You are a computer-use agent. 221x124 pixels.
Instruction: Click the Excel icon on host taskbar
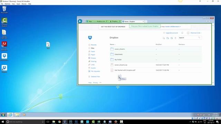tap(99, 122)
